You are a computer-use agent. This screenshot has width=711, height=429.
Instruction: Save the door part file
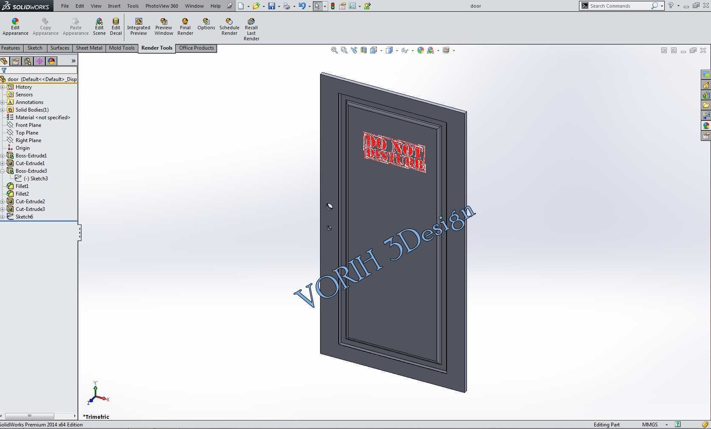pos(272,6)
